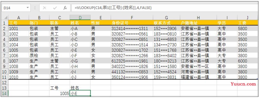Select salary cell 5800

click(x=247, y=28)
